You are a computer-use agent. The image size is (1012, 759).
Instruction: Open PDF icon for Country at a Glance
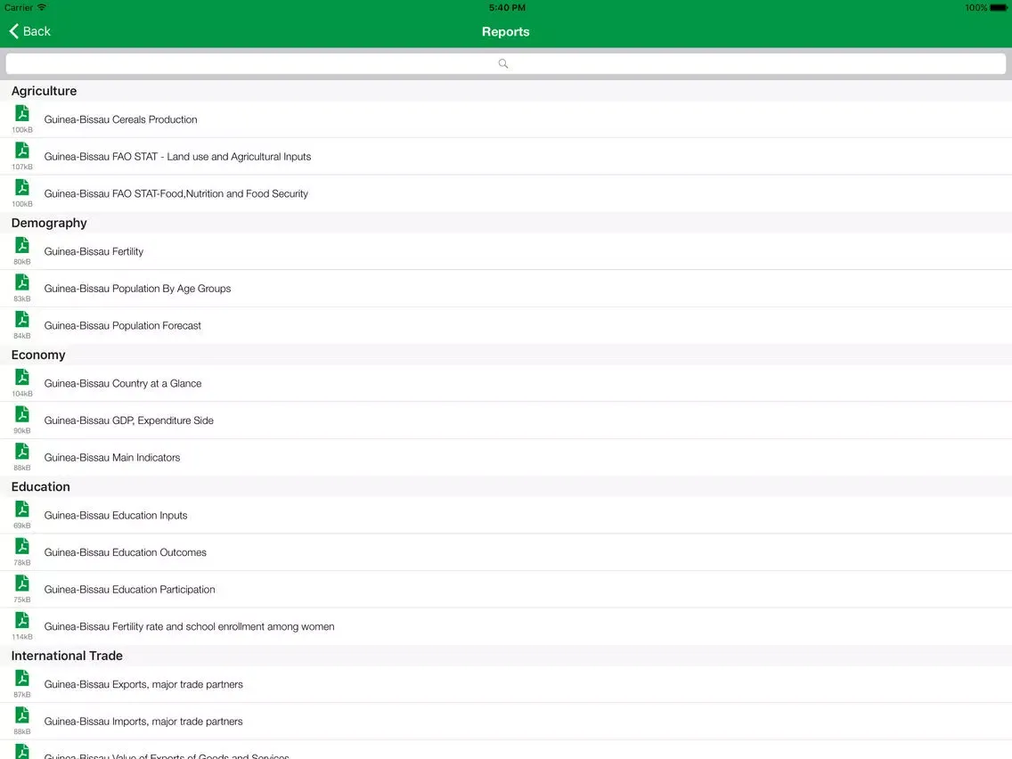click(x=22, y=377)
